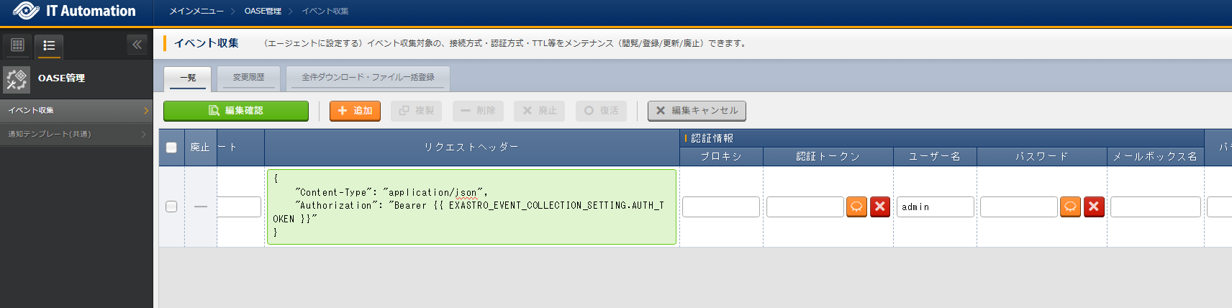Cancel editing with 編集キャンセル button
The height and width of the screenshot is (308, 1232).
697,111
